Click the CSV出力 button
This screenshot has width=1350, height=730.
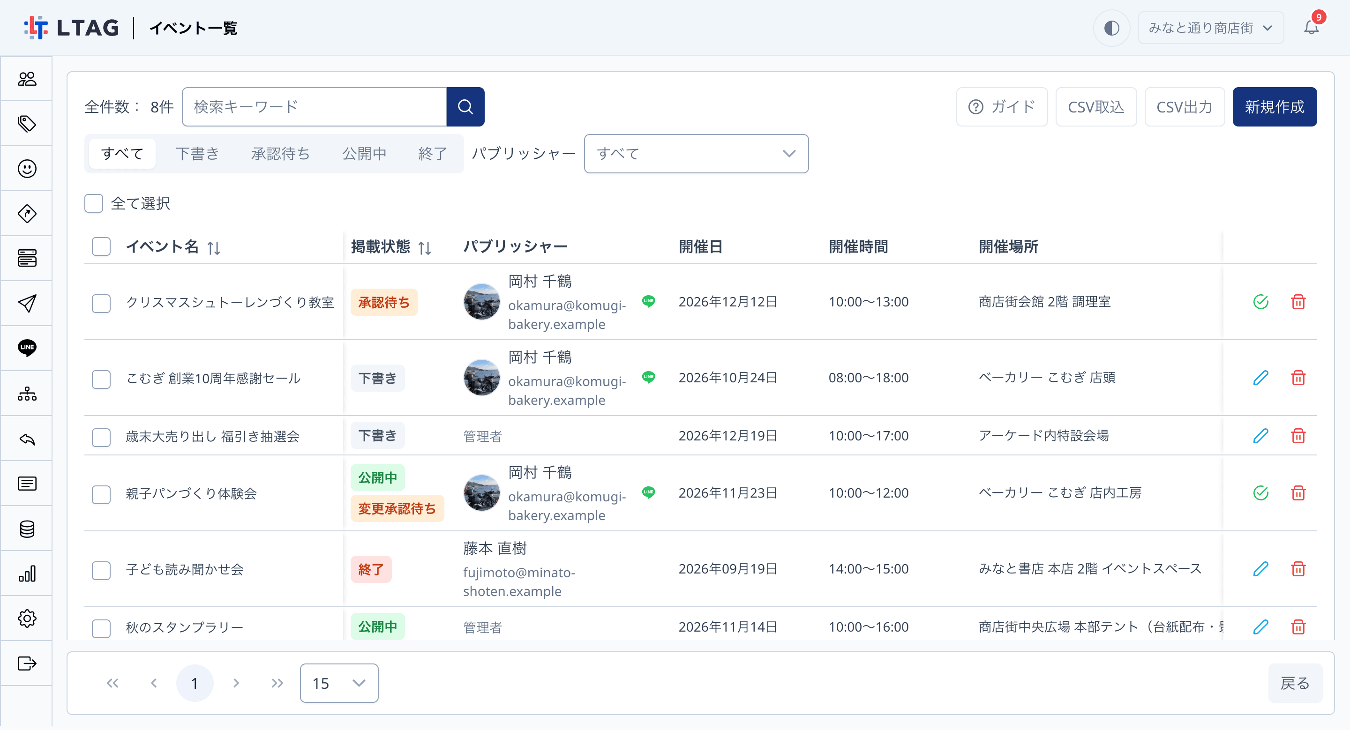pos(1185,107)
